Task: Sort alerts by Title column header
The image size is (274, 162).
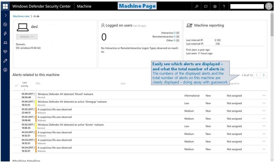Action: tap(38, 84)
